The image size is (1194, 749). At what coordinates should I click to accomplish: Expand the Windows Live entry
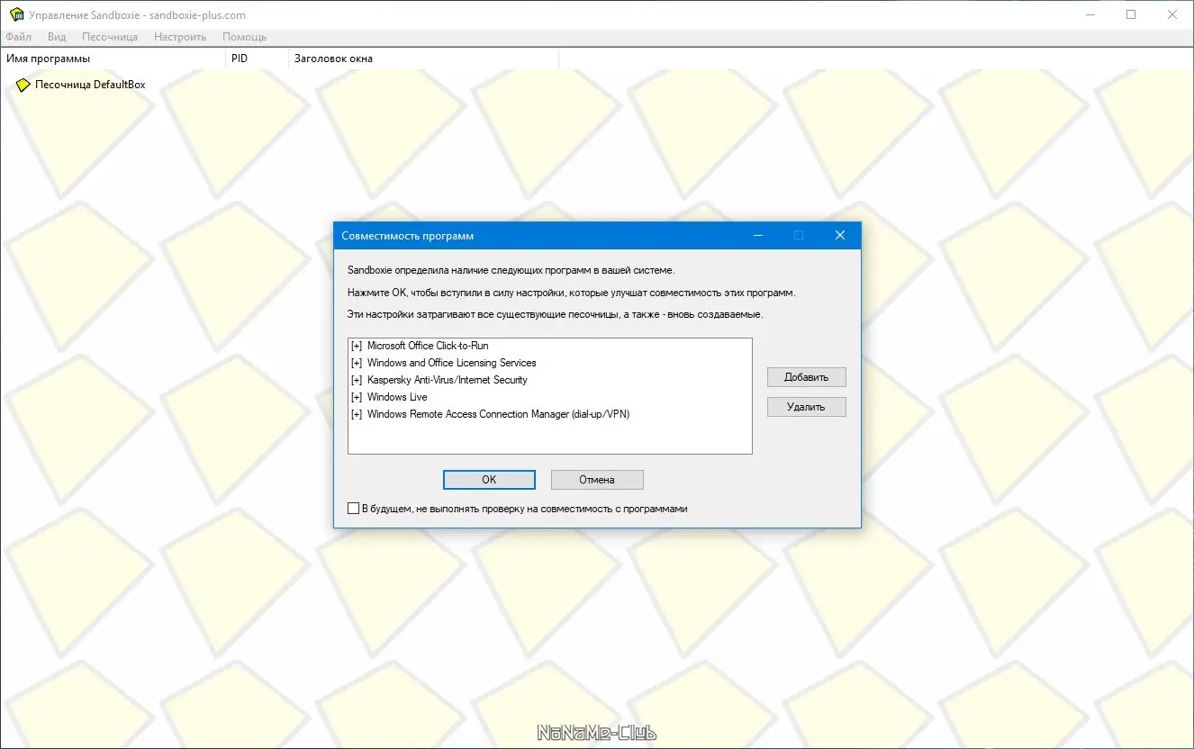click(357, 397)
